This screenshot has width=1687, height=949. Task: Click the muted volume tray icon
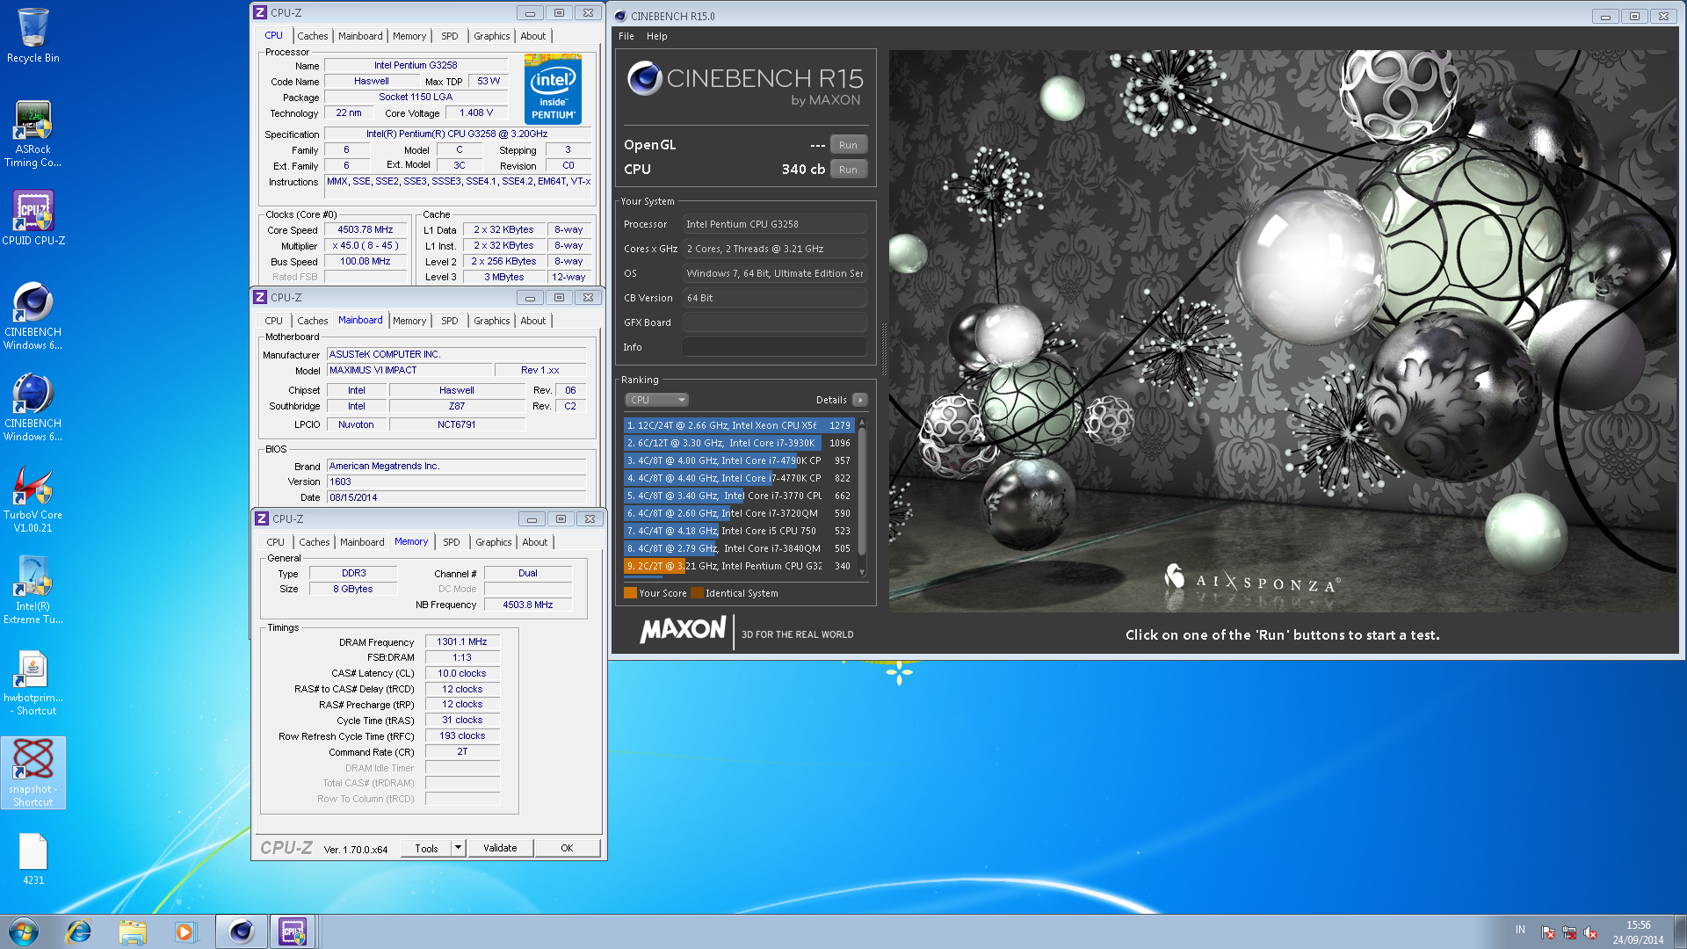[x=1590, y=932]
